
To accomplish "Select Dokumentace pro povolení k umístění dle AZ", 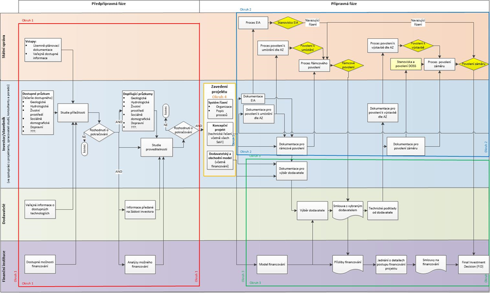I will point(258,114).
